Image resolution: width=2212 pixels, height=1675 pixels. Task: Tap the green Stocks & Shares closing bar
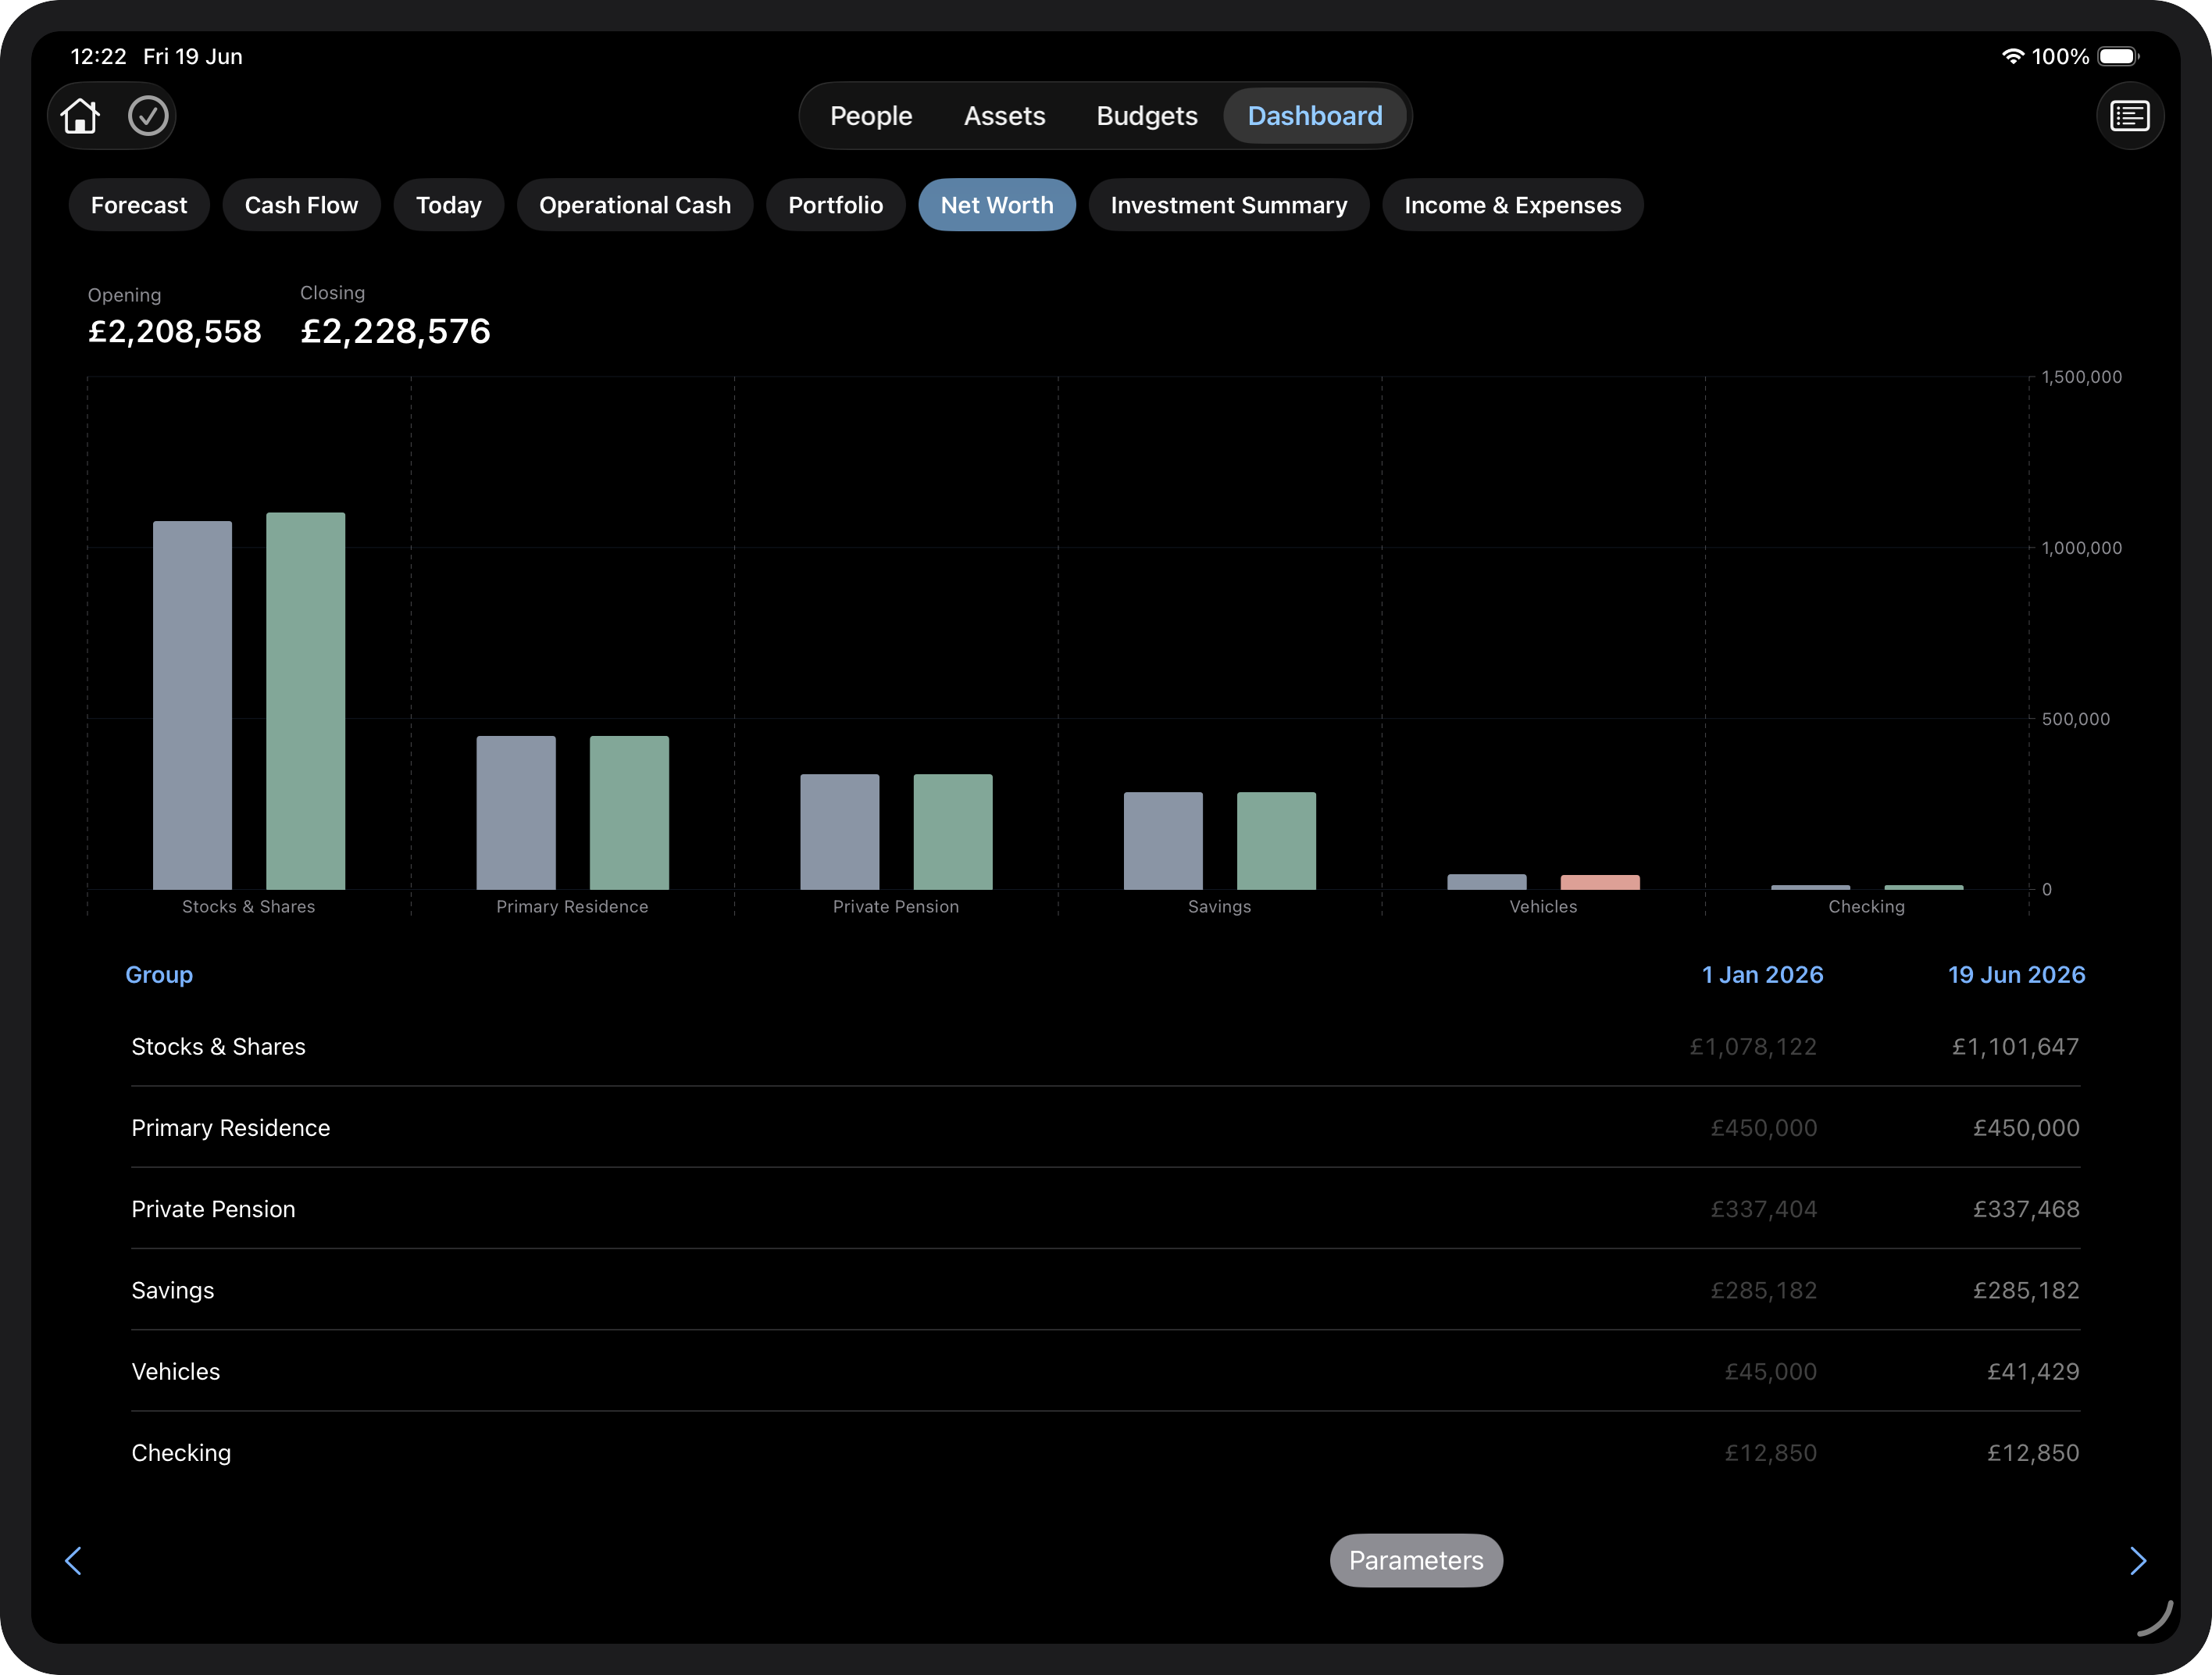click(306, 701)
